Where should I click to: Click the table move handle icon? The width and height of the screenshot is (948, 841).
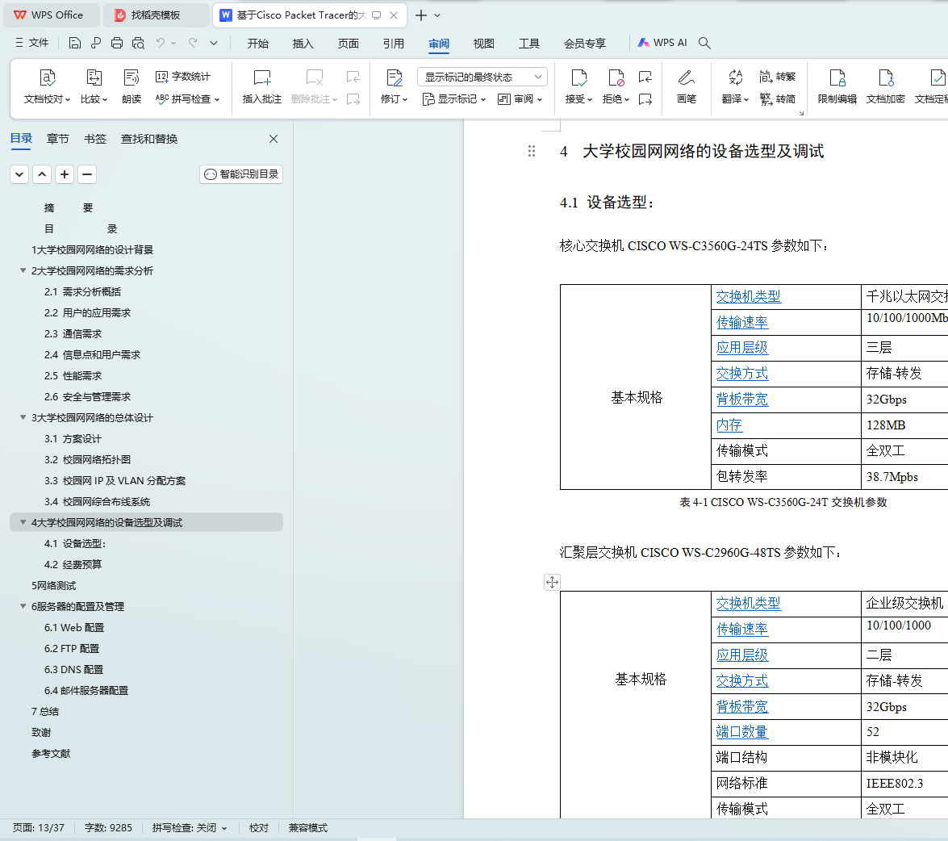(x=552, y=582)
